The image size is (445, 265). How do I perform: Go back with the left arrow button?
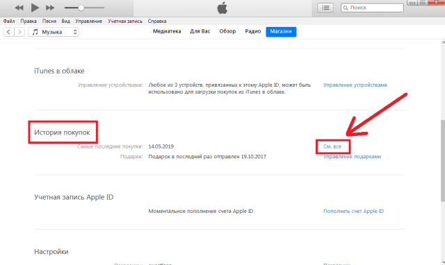click(8, 32)
